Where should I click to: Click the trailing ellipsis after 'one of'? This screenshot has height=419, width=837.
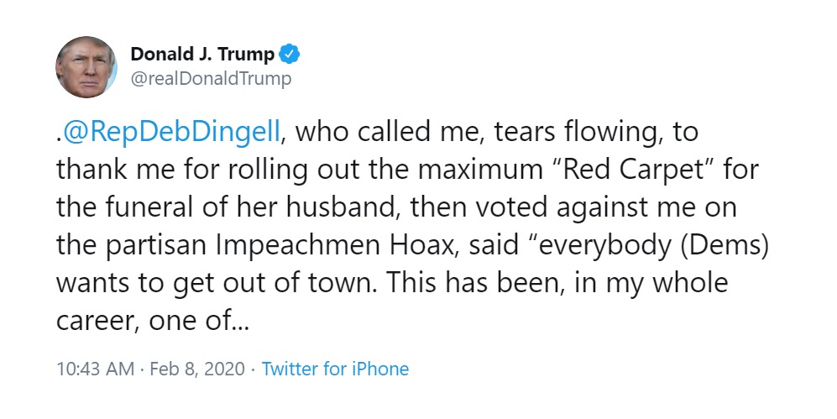tap(241, 322)
